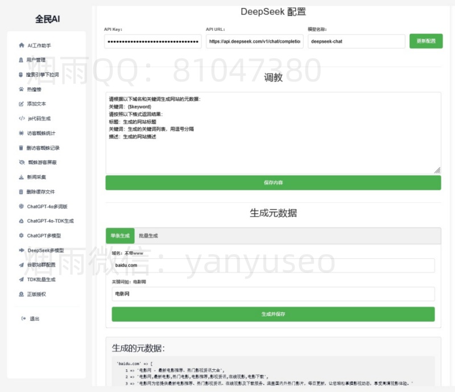The height and width of the screenshot is (392, 455).
Task: Focus the masked API Key field
Action: pos(152,41)
